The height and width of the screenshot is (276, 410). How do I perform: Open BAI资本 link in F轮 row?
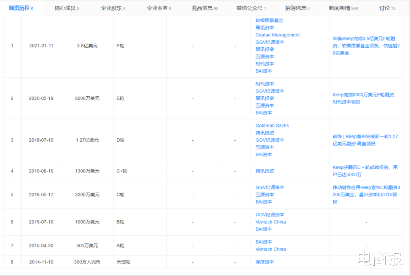tap(264, 71)
